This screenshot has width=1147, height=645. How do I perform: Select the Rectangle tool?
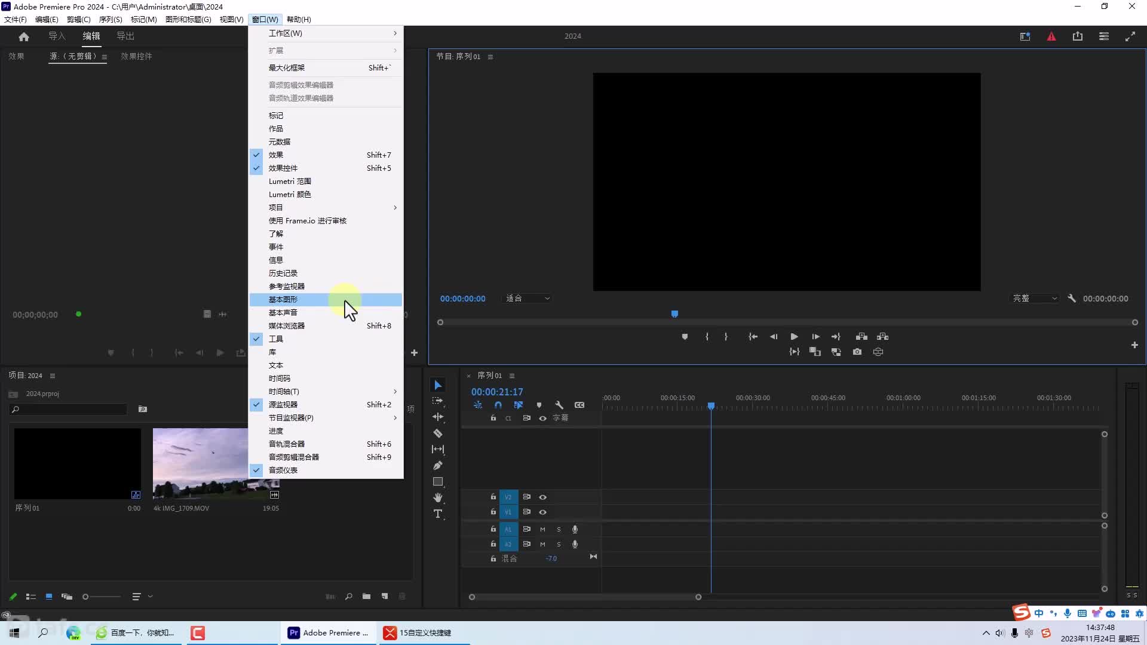pos(438,481)
